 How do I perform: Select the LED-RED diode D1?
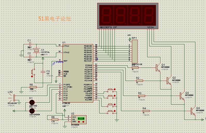click(32, 102)
